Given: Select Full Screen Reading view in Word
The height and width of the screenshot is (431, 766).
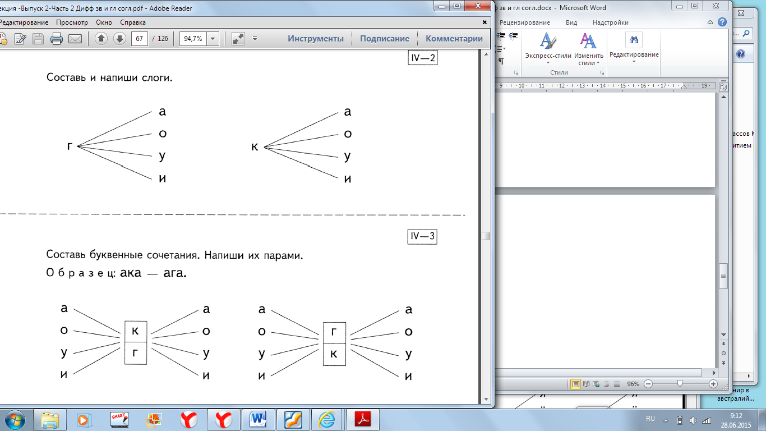Looking at the screenshot, I should pos(586,384).
